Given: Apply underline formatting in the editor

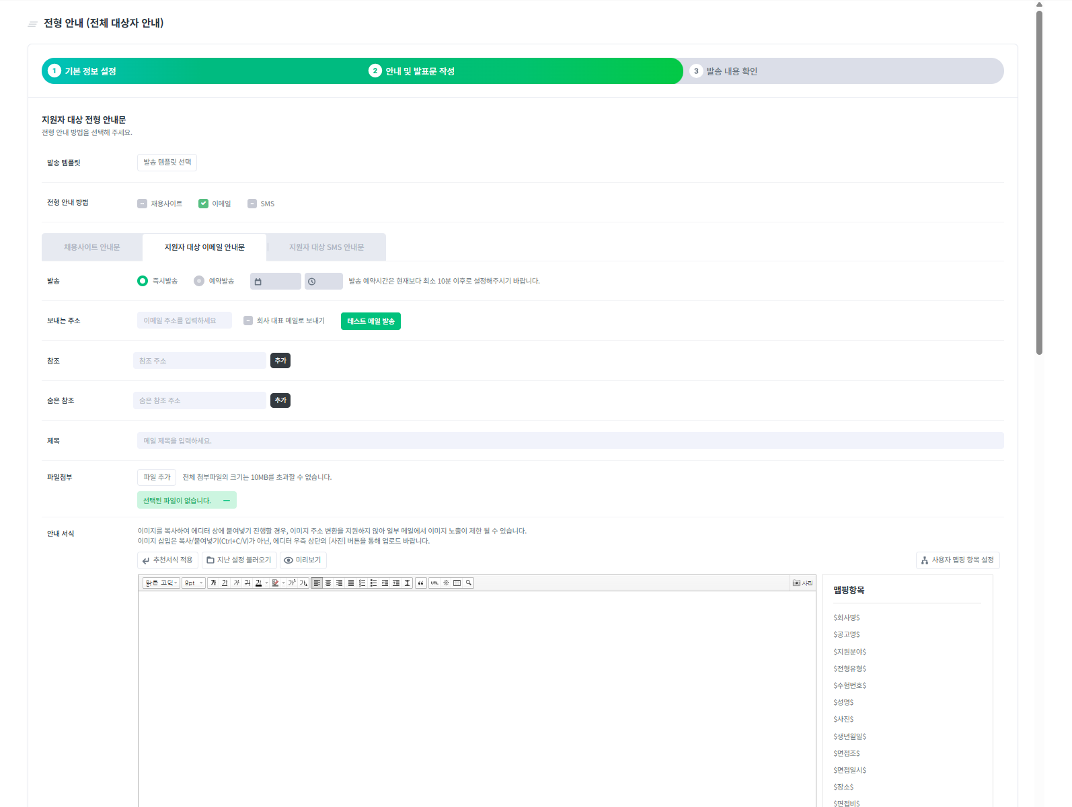Looking at the screenshot, I should [x=225, y=583].
